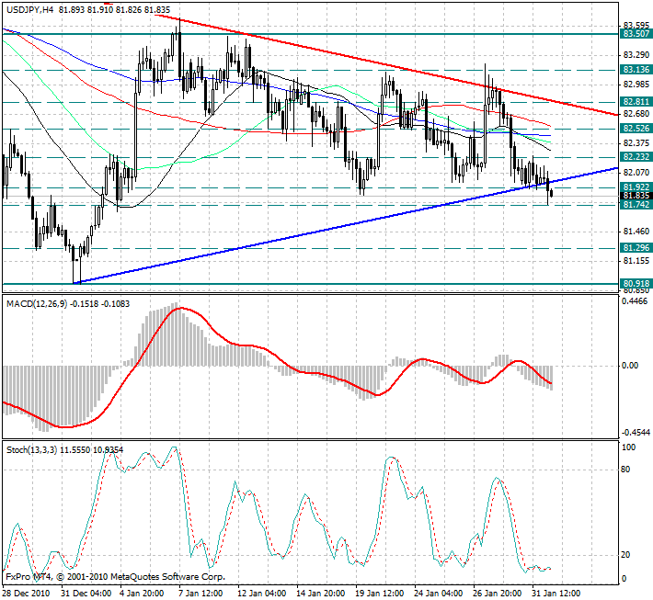
Task: Click the 14 Jan 20:00 time label
Action: point(321,593)
